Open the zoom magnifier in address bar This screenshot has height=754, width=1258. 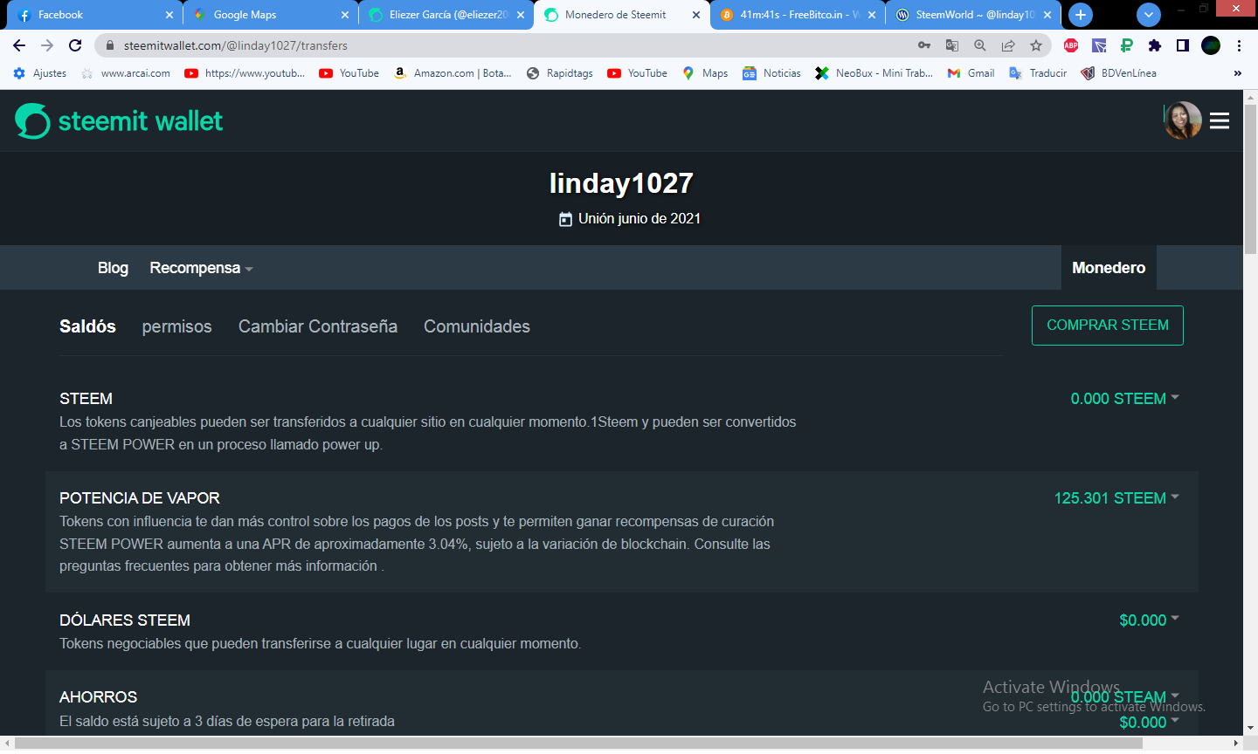(980, 45)
